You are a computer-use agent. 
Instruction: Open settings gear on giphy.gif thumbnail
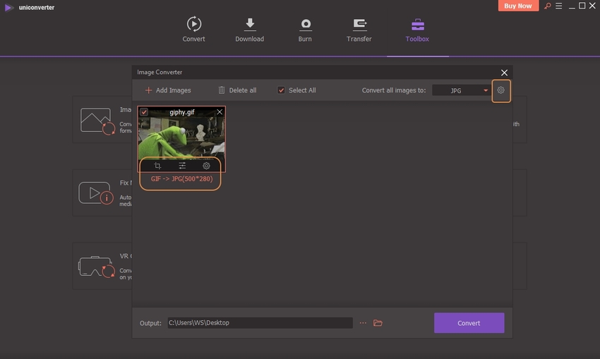pos(206,166)
